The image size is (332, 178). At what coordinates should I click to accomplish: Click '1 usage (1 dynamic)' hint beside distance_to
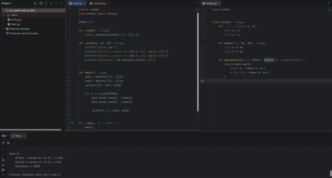[291, 60]
